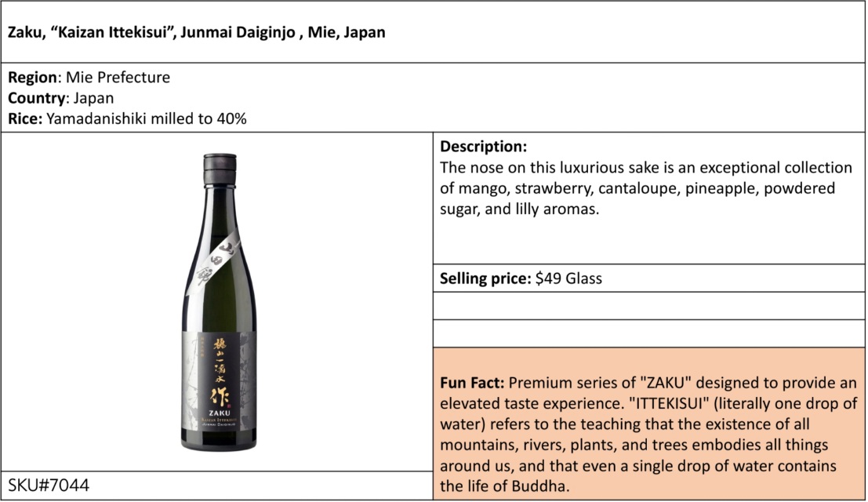Click the orange Fun Fact box
868x502 pixels.
(648, 424)
